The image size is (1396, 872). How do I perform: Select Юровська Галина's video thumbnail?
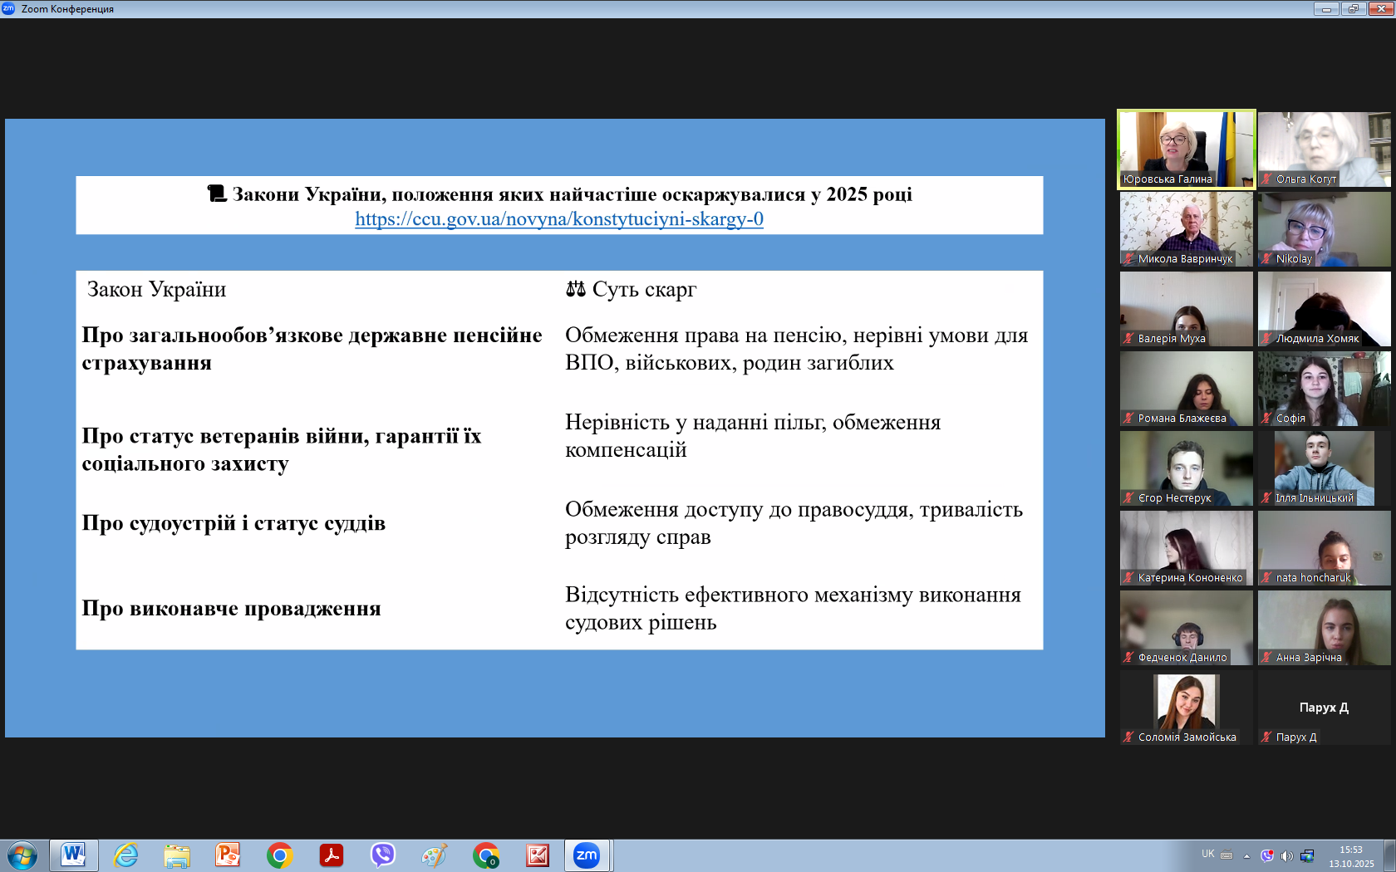(1186, 149)
